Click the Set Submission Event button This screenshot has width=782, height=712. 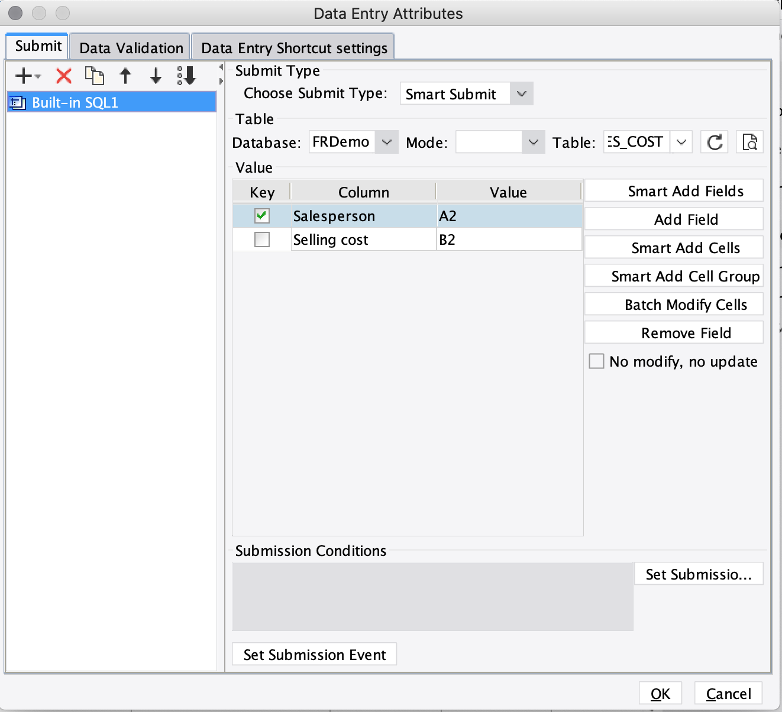[x=314, y=654]
